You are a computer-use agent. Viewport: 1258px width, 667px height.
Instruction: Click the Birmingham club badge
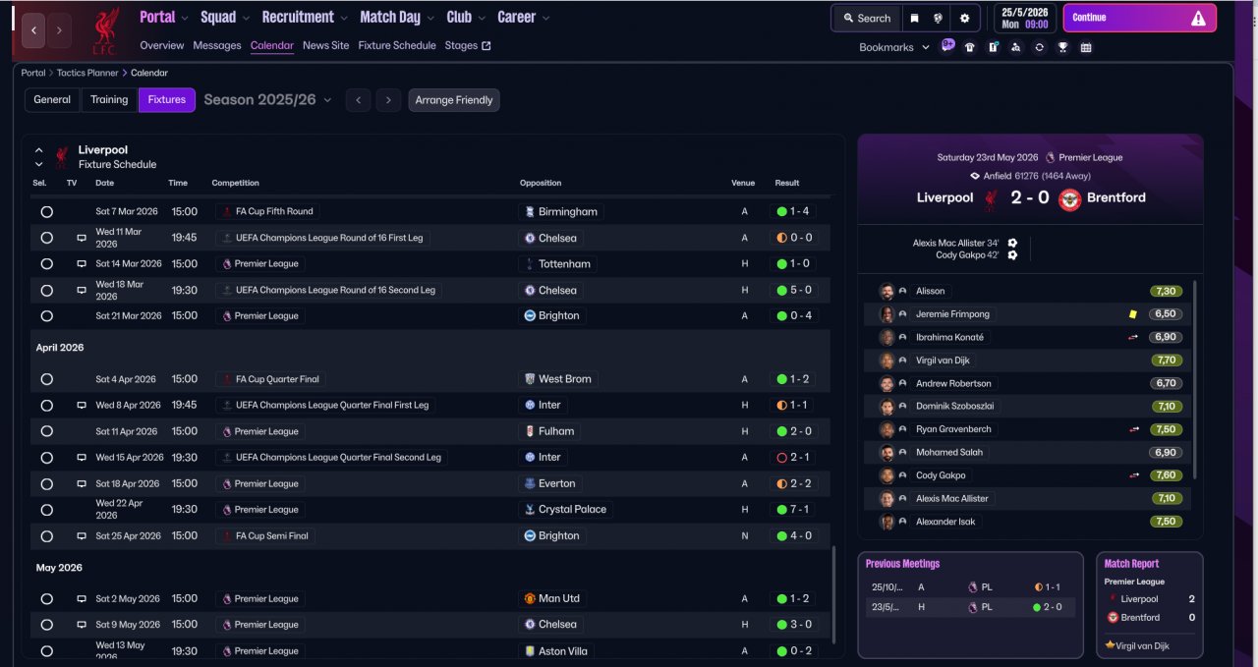530,211
